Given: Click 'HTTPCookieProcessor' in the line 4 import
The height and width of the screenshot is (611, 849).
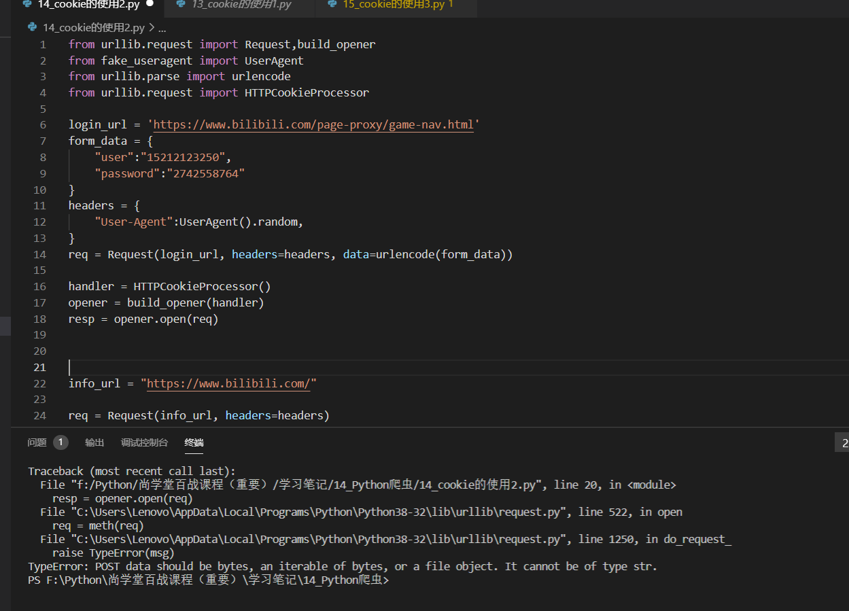Looking at the screenshot, I should coord(307,93).
